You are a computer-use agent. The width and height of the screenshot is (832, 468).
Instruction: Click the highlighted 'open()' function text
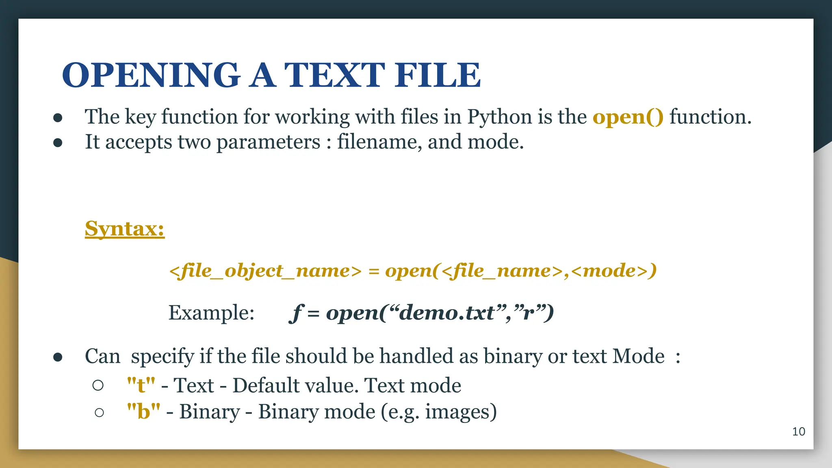point(628,117)
